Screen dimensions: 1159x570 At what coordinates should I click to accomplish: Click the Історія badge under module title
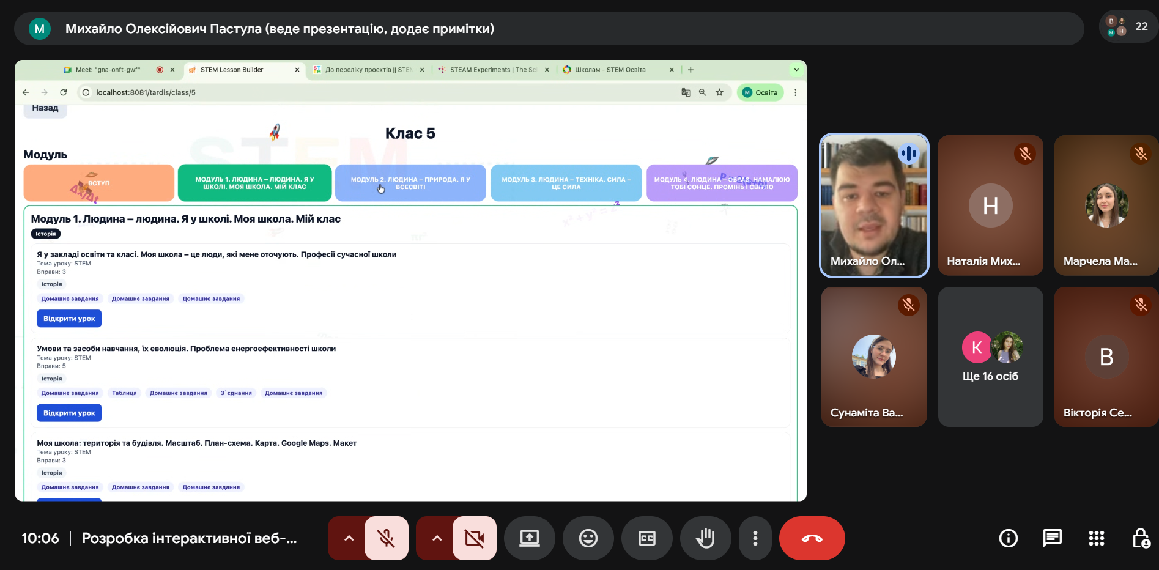tap(46, 234)
